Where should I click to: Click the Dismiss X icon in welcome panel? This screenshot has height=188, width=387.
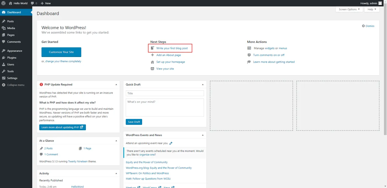pyautogui.click(x=363, y=26)
